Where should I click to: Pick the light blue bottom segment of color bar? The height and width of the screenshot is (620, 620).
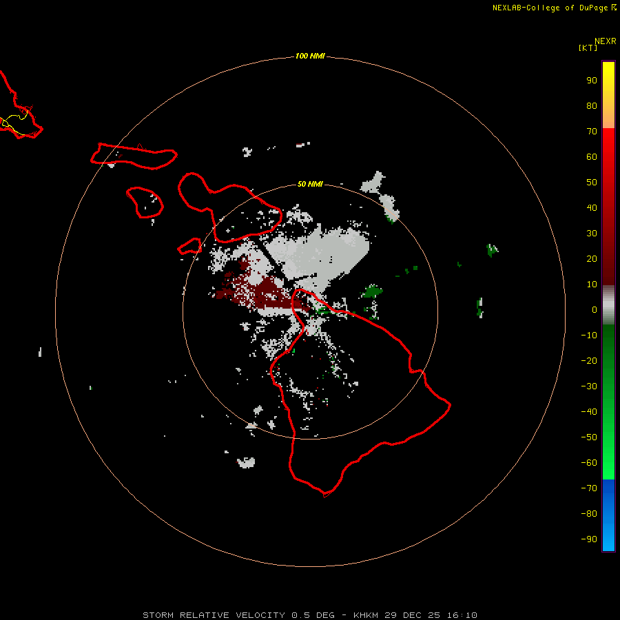point(608,538)
